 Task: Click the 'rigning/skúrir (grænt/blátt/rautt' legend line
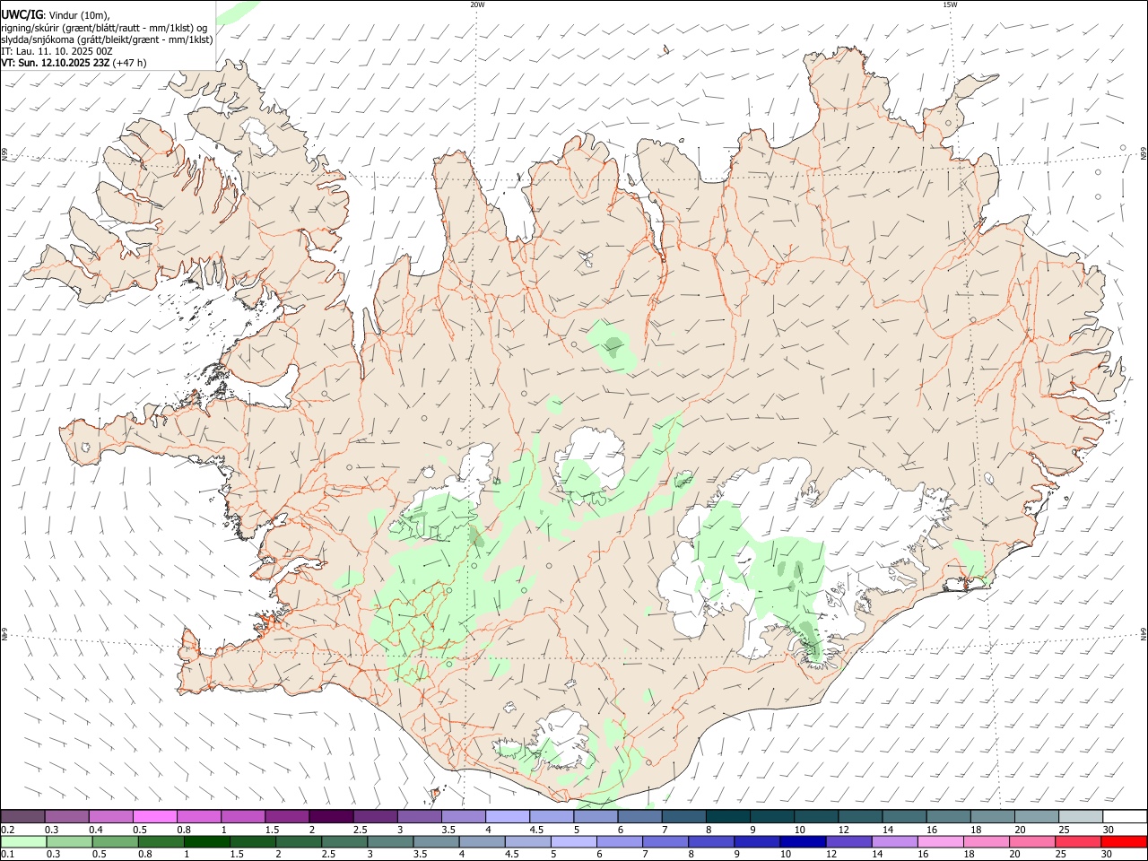pyautogui.click(x=104, y=28)
